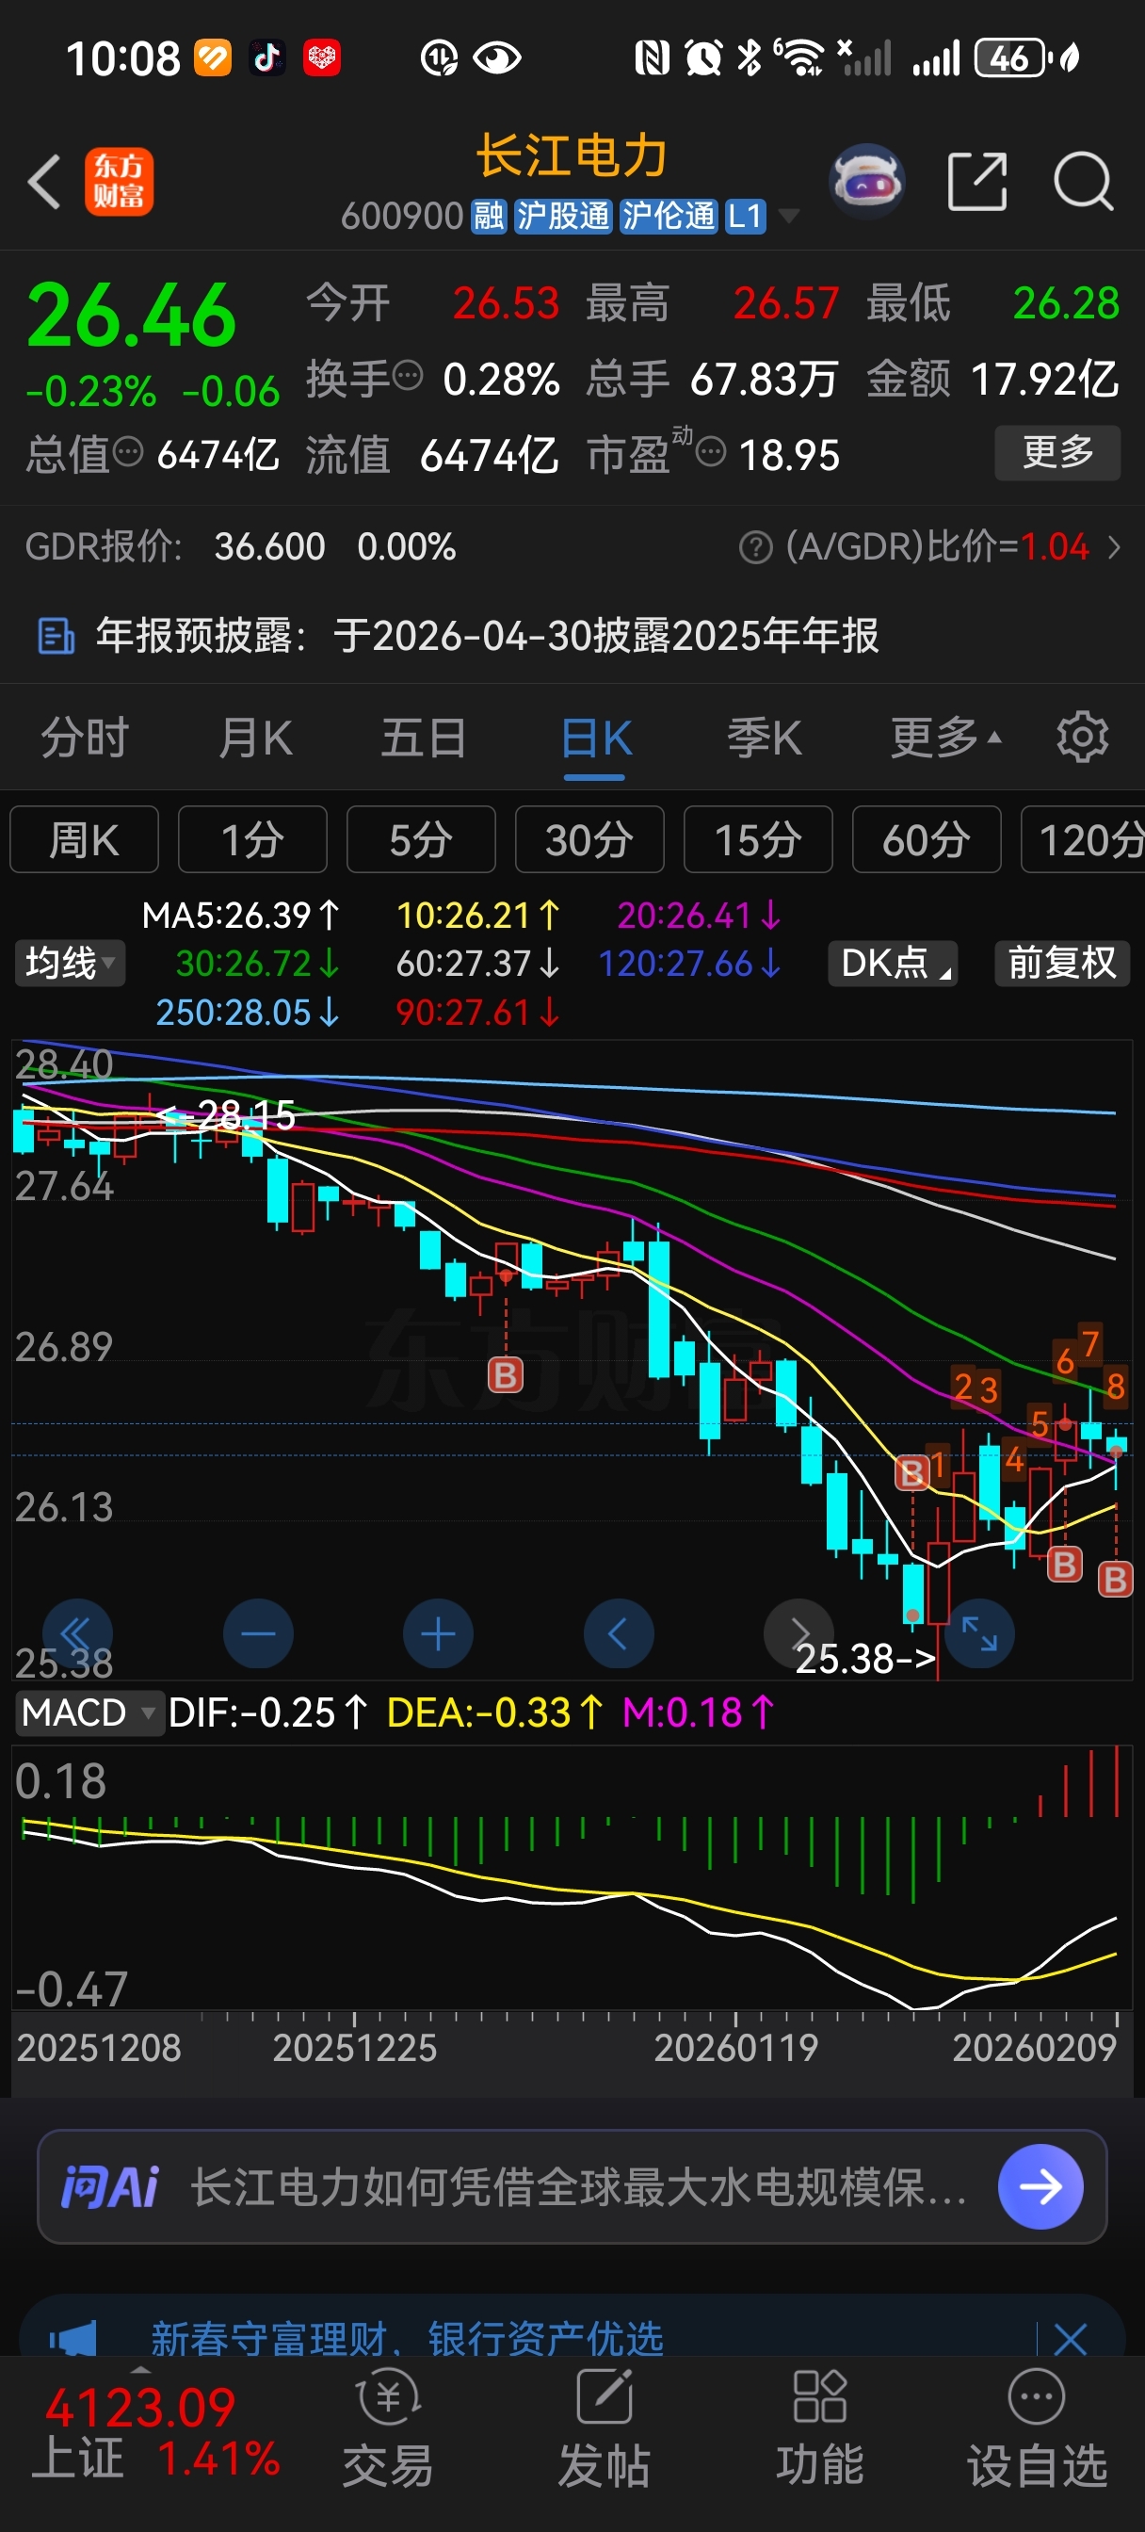Tap the share export icon
The height and width of the screenshot is (2532, 1145).
coord(977,182)
